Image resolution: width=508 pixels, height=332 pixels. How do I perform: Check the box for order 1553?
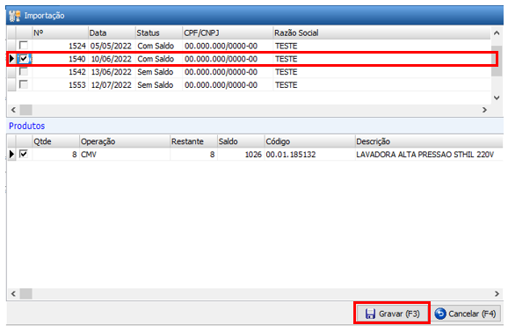[x=24, y=84]
